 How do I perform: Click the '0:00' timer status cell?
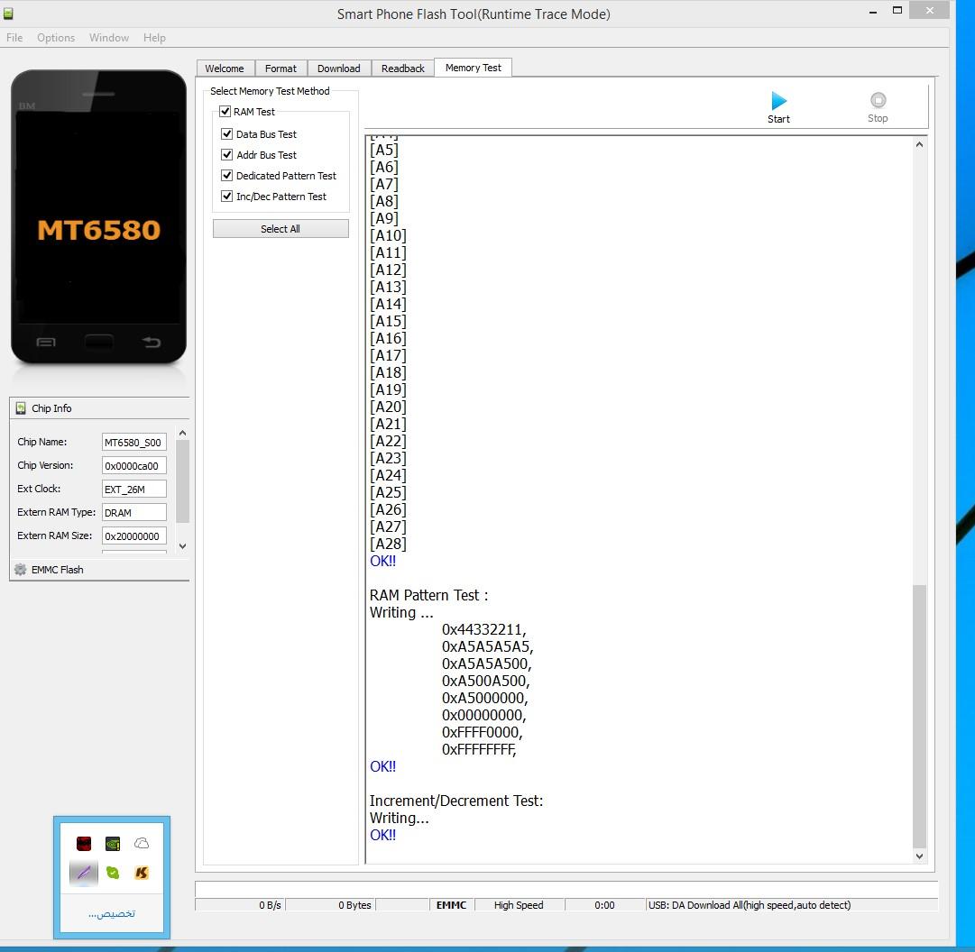(x=604, y=905)
